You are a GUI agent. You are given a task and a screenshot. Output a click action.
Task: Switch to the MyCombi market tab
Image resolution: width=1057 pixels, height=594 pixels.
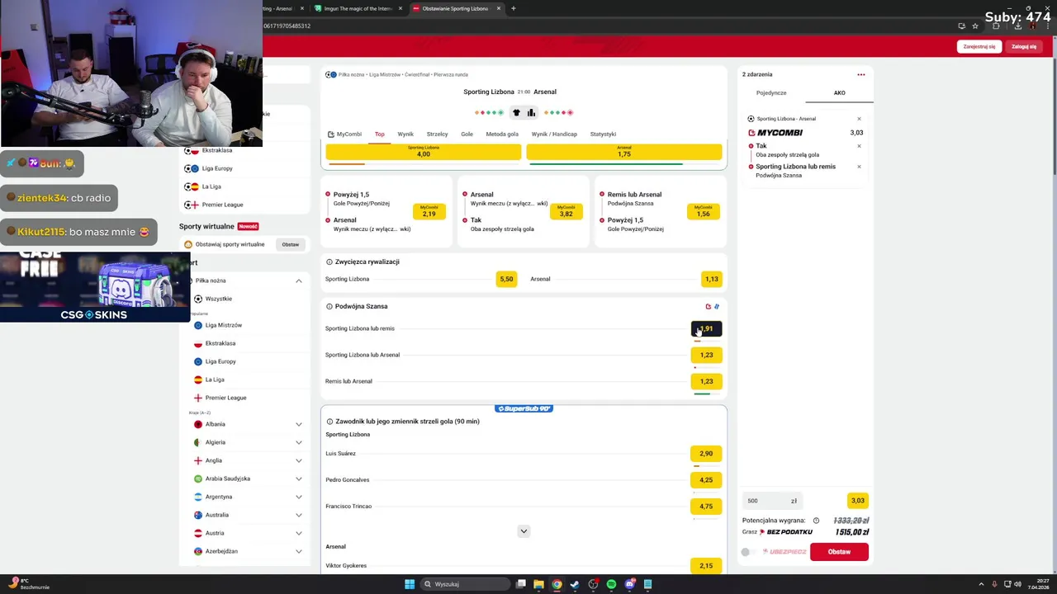coord(344,134)
